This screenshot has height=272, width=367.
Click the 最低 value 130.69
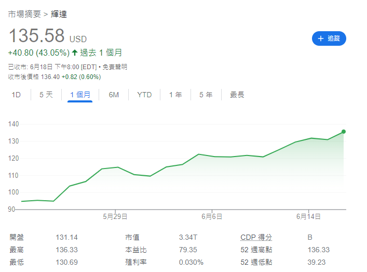pyautogui.click(x=67, y=262)
